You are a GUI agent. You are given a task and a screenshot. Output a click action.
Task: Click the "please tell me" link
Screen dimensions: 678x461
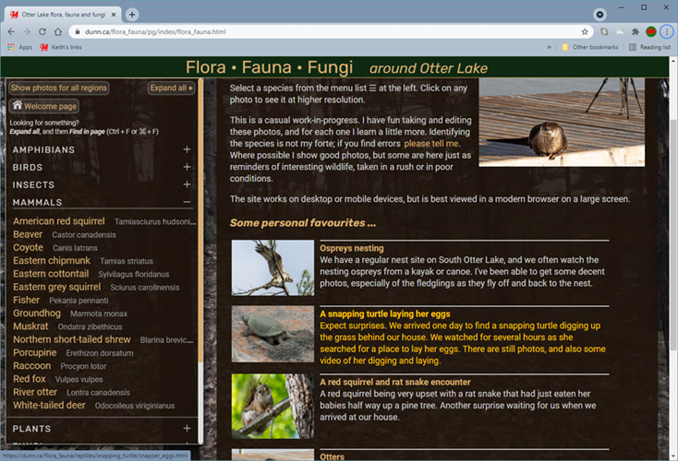pos(431,144)
